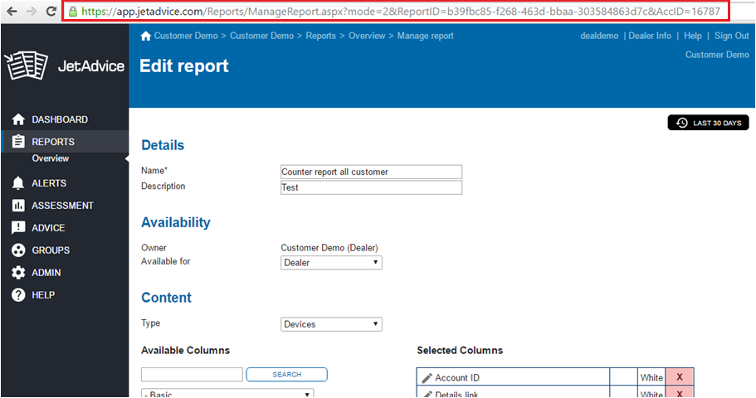This screenshot has width=756, height=398.
Task: Click the Help question mark icon
Action: click(x=17, y=295)
